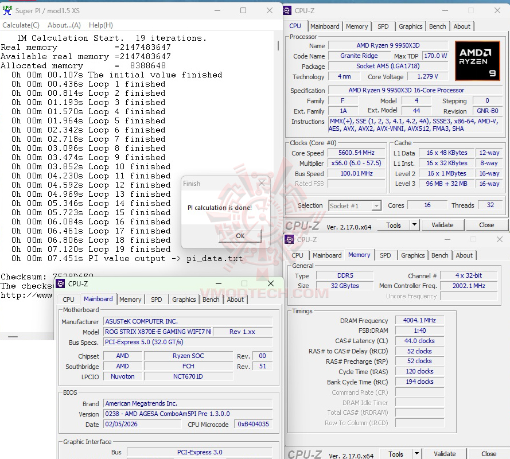Viewport: 510px width, 459px height.
Task: Click the FSB:DRAM ratio value 1:40
Action: coord(419,331)
